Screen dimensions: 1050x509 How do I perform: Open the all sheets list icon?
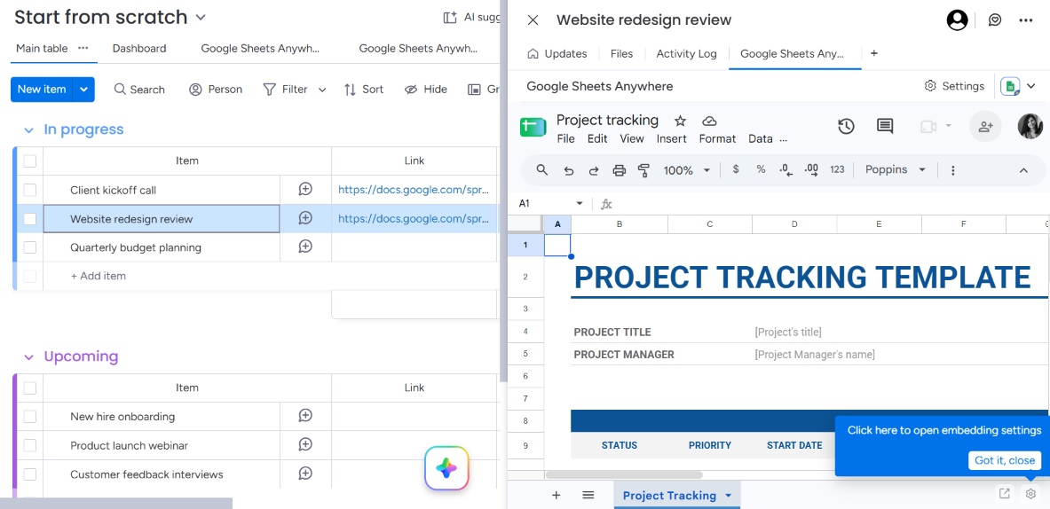tap(588, 495)
